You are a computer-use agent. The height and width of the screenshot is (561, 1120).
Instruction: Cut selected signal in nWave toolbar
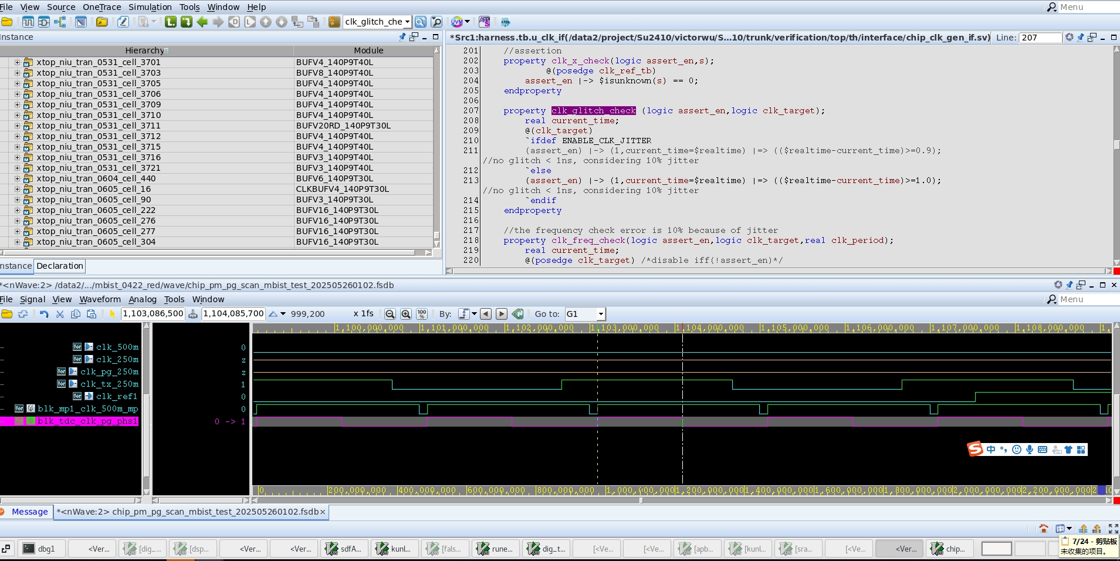60,314
